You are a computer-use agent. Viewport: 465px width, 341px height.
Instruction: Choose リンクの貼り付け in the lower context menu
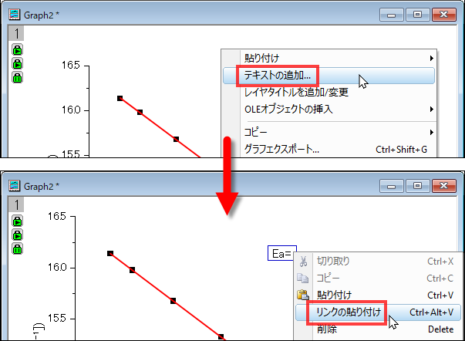pos(378,312)
